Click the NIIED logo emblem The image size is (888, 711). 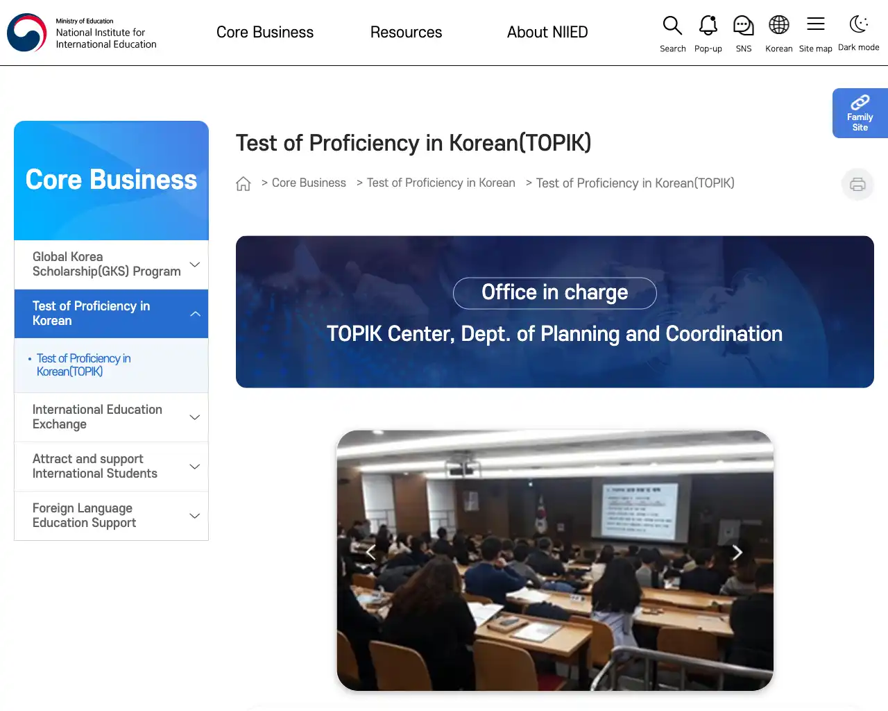click(26, 33)
